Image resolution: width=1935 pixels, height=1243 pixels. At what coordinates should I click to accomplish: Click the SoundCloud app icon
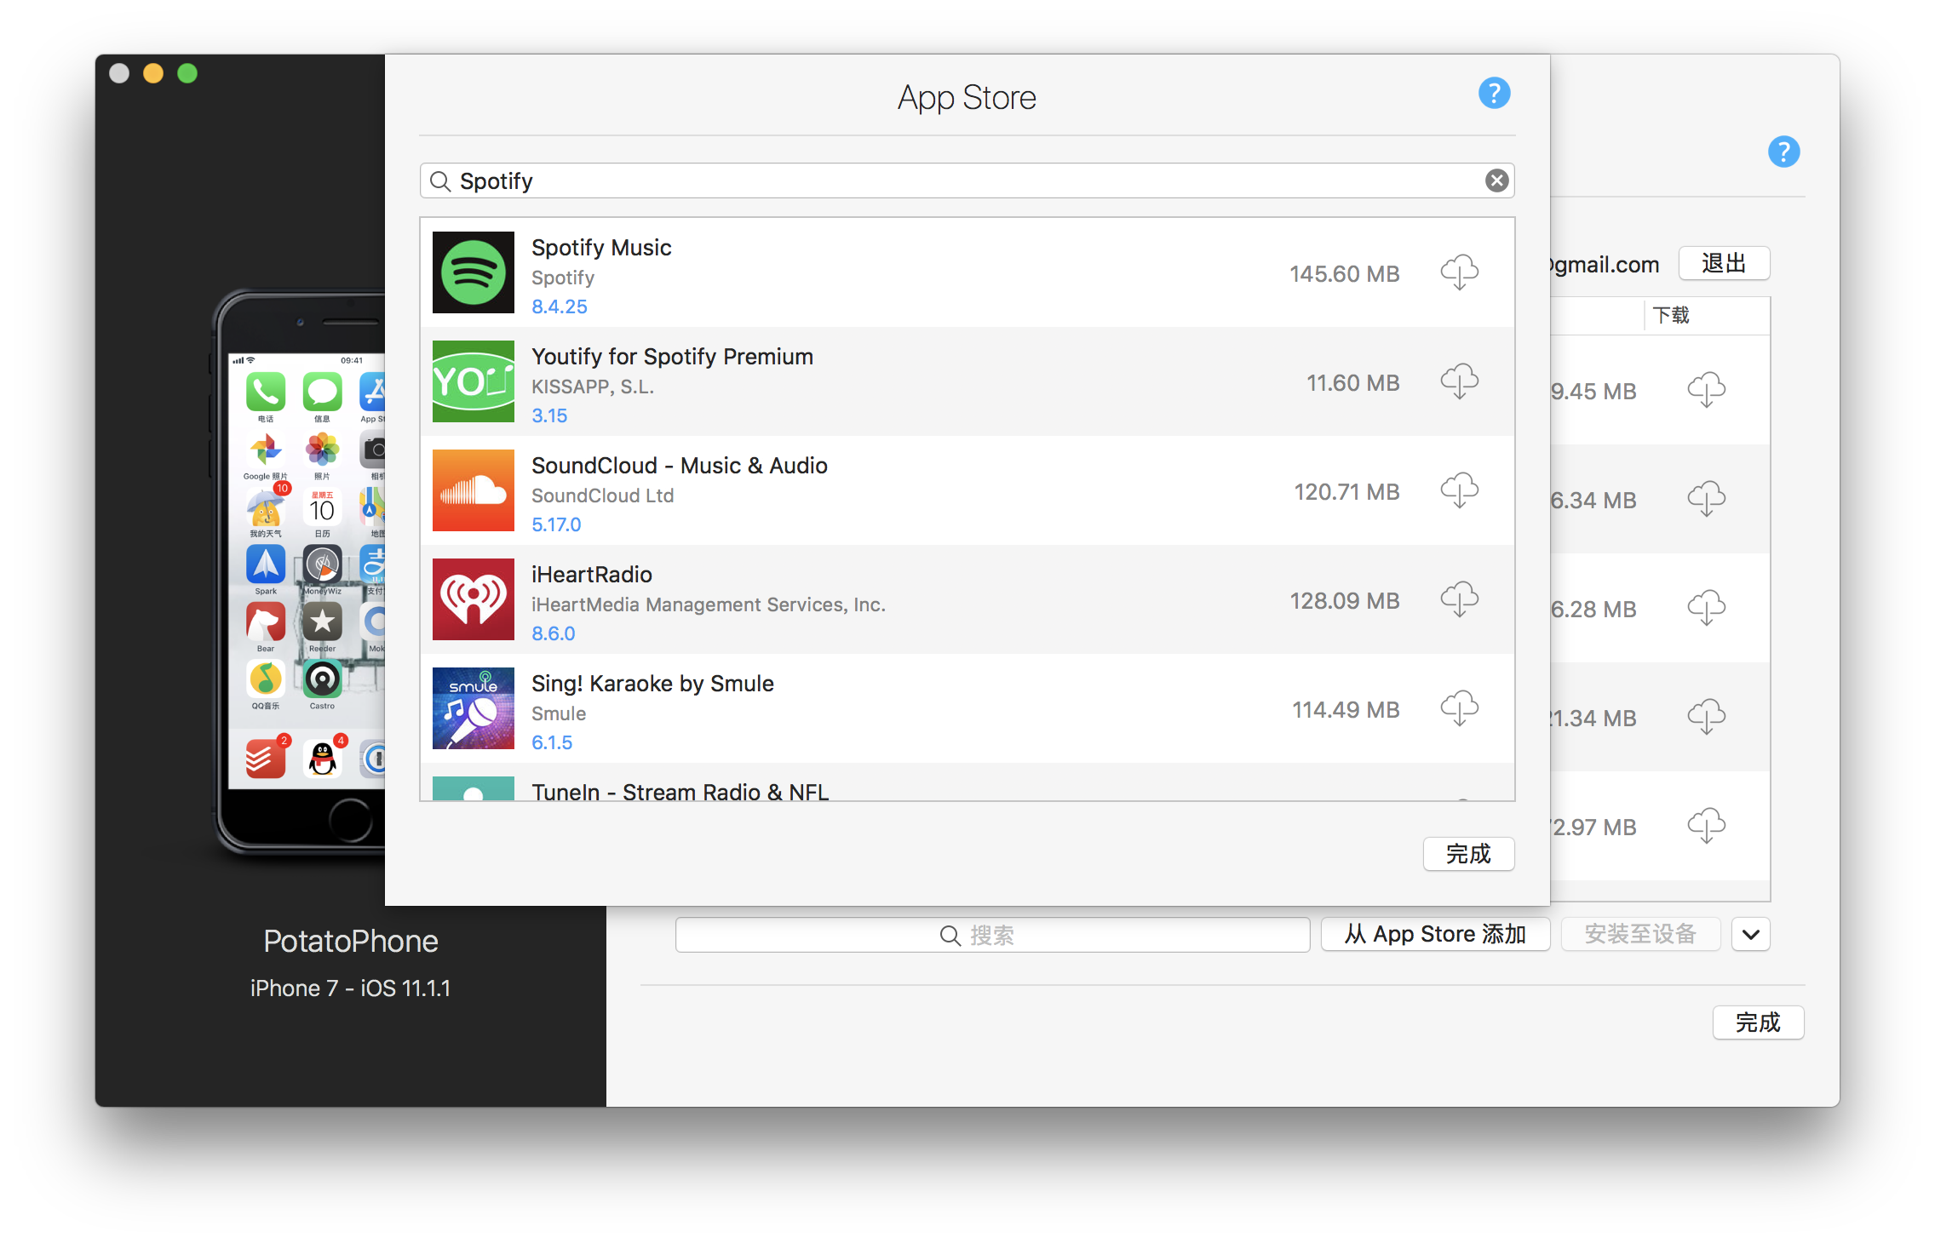[473, 490]
